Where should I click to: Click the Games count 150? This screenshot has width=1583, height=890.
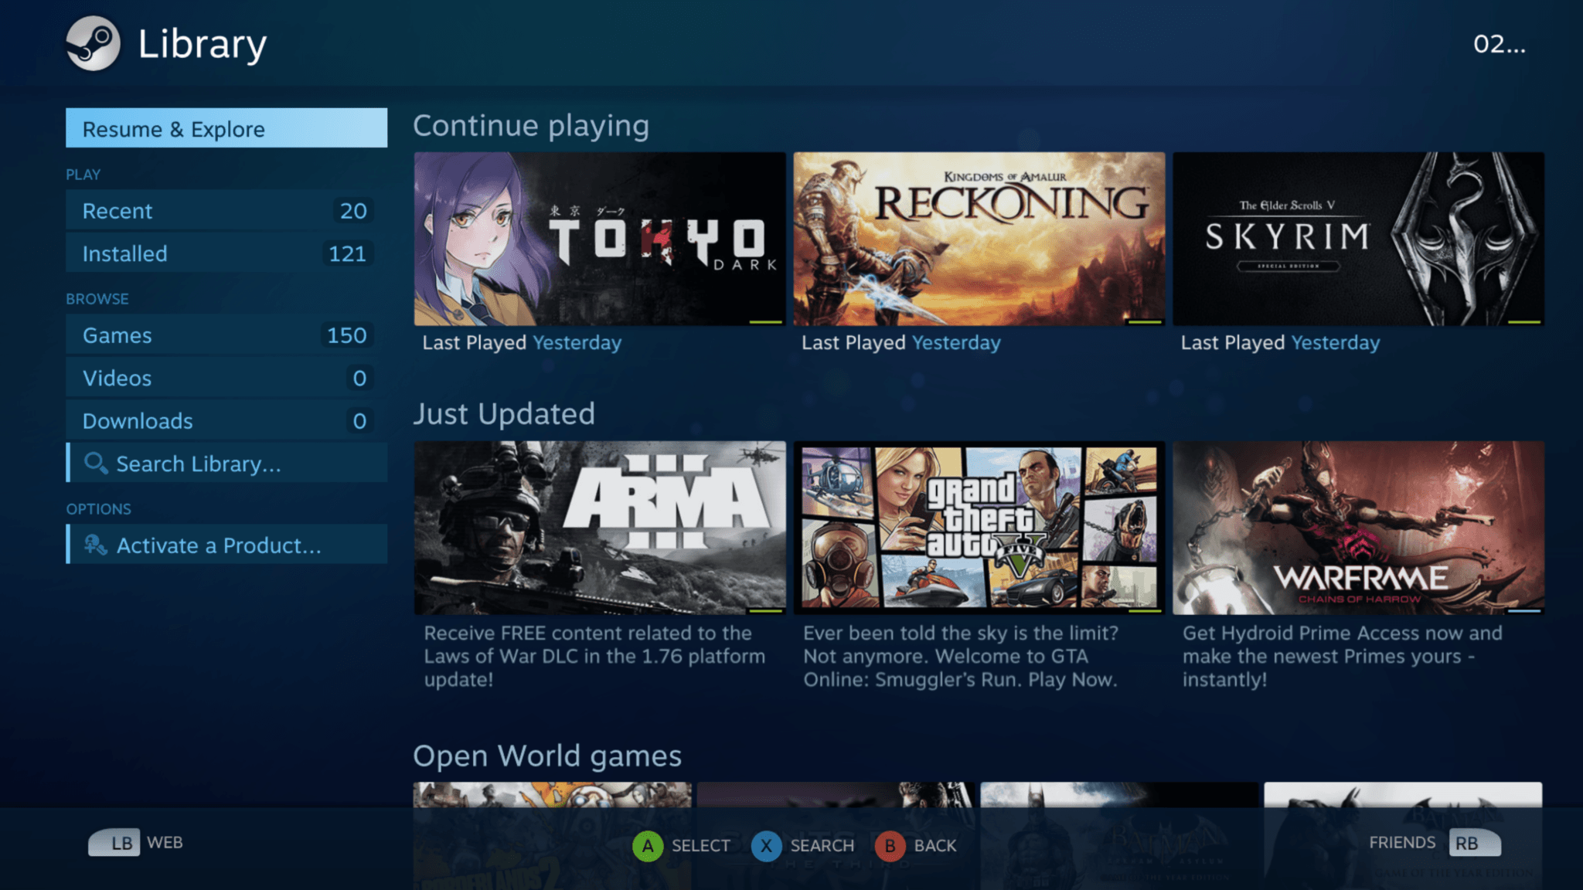[346, 335]
